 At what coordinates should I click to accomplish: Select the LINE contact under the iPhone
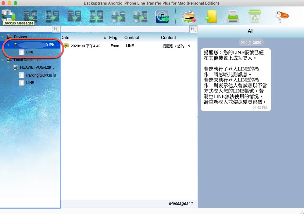(x=30, y=52)
